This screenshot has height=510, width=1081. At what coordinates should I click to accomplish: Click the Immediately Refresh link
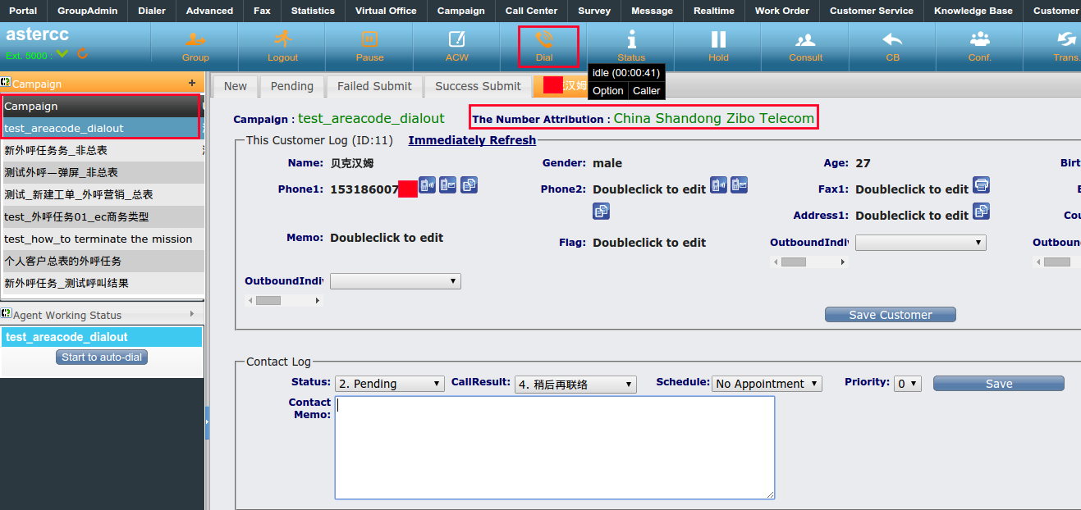tap(472, 140)
